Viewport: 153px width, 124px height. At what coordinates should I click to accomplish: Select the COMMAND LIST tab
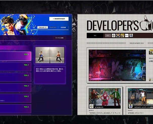43,27
